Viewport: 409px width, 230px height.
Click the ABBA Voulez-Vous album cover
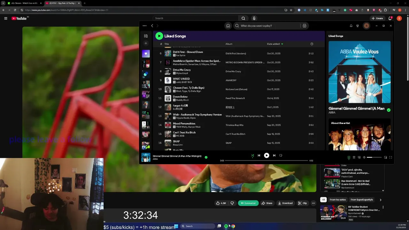point(359,72)
